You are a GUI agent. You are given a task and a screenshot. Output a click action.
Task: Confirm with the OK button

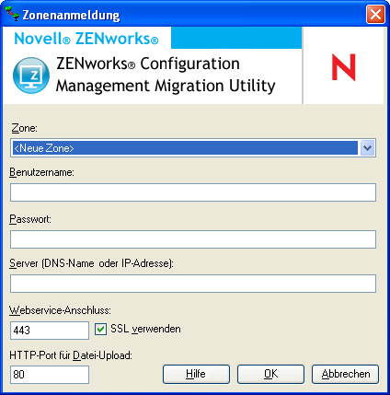270,374
